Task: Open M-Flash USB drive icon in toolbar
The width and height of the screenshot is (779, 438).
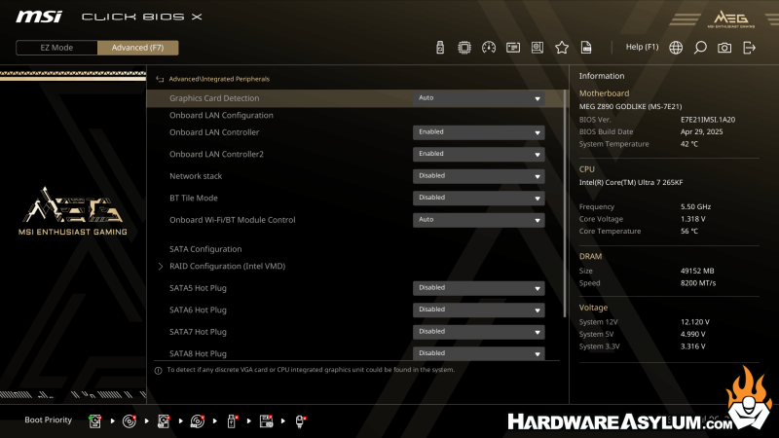Action: pos(440,48)
